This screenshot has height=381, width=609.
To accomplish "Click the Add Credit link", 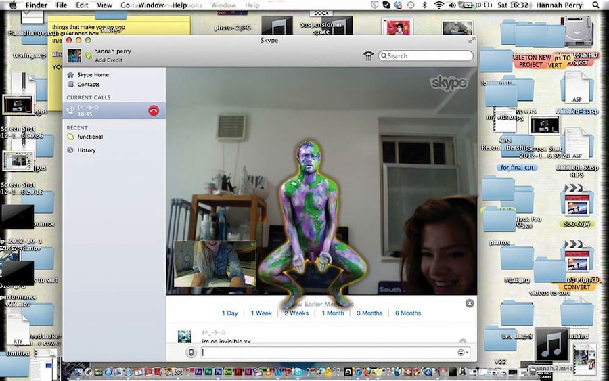I will 108,60.
